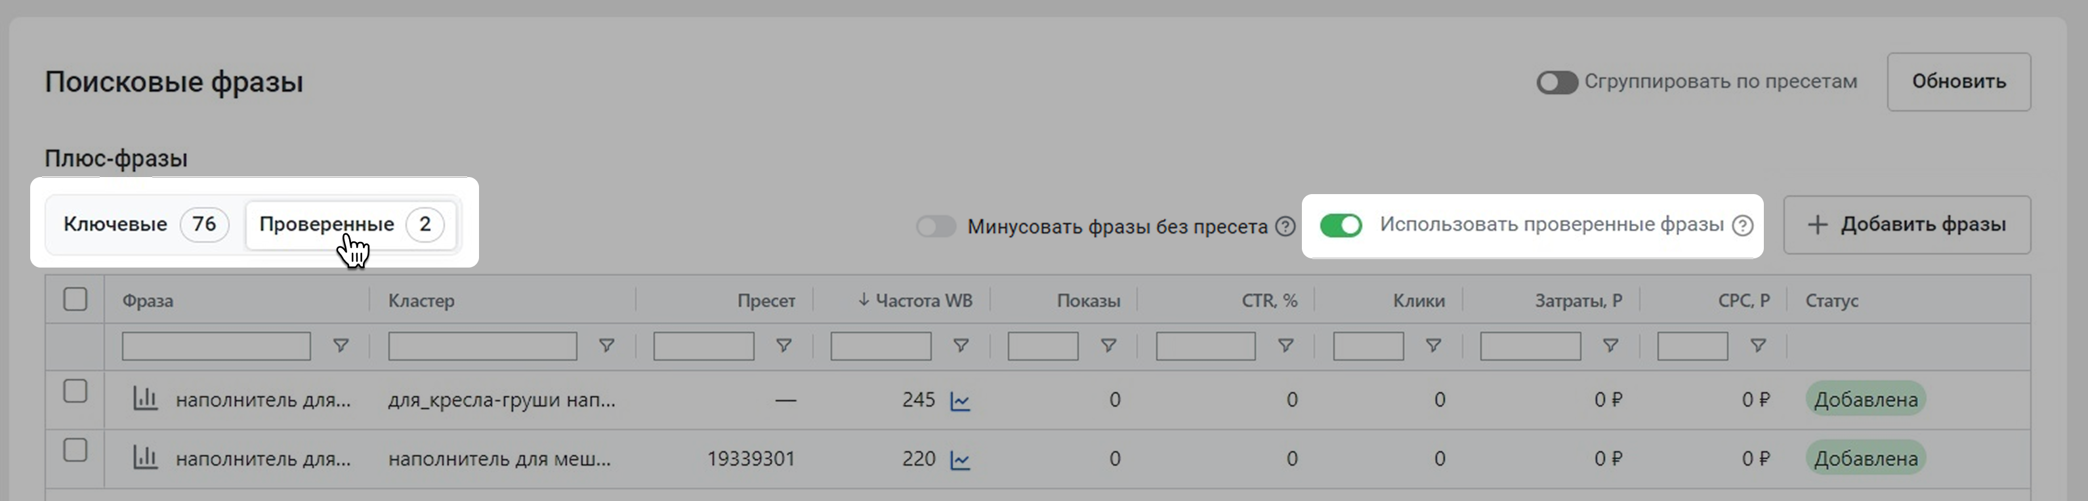Click the Частота WB filter input field
The height and width of the screenshot is (501, 2088).
click(881, 346)
